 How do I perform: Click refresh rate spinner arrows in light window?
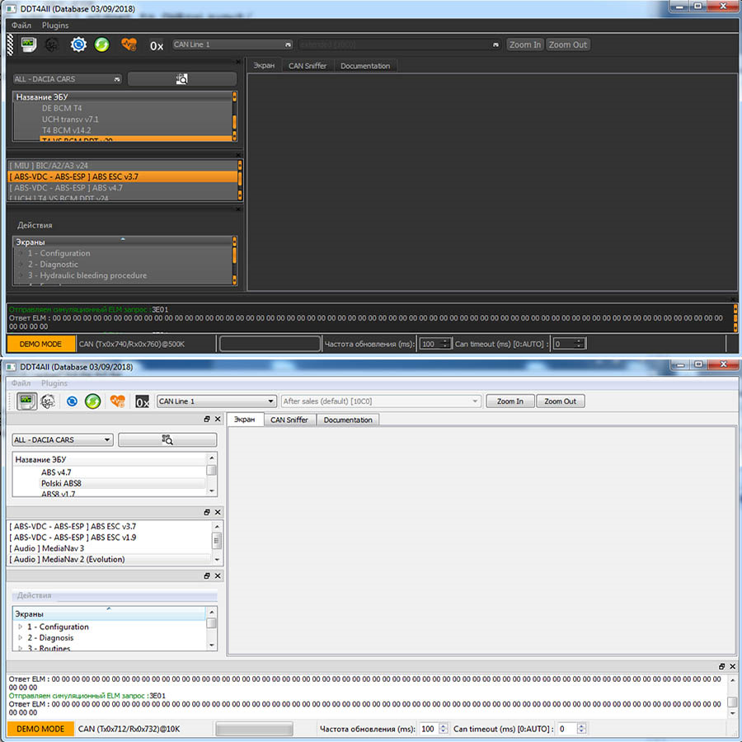pos(443,729)
